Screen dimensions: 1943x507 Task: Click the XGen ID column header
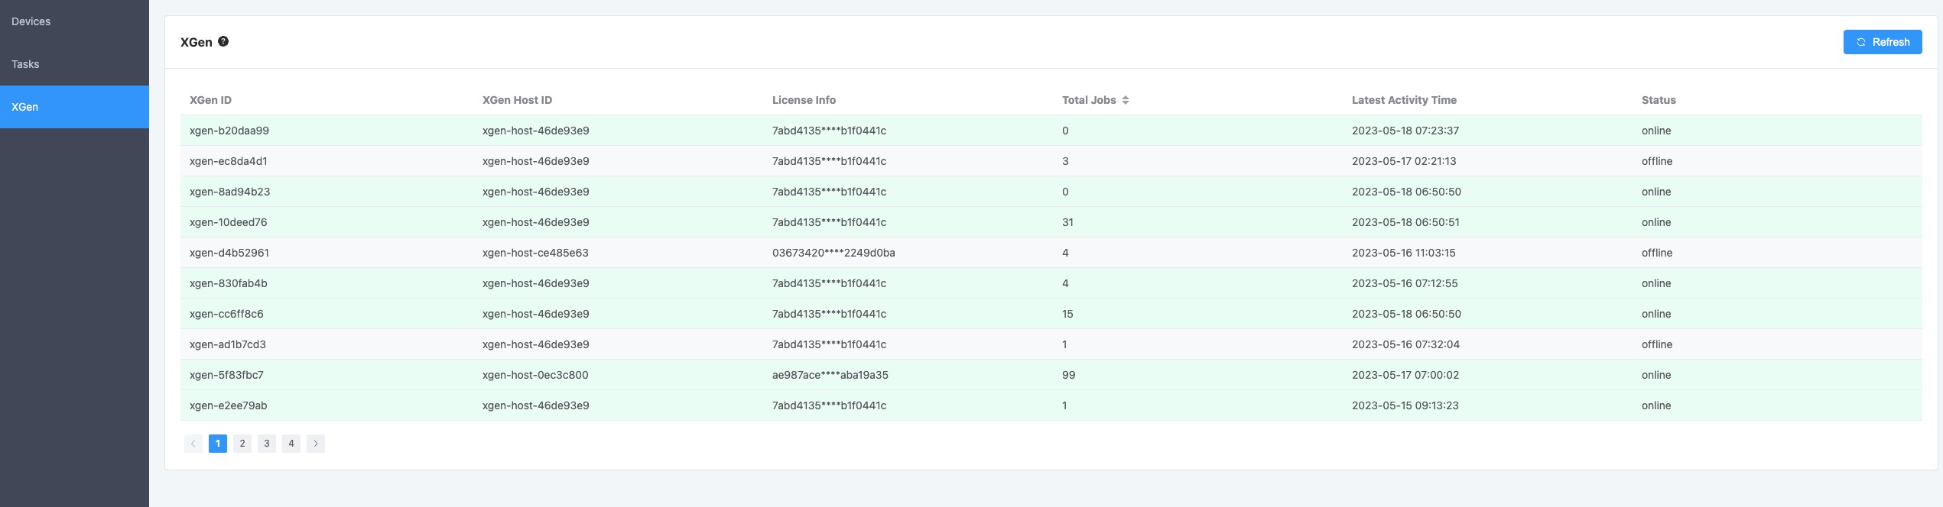[x=210, y=100]
